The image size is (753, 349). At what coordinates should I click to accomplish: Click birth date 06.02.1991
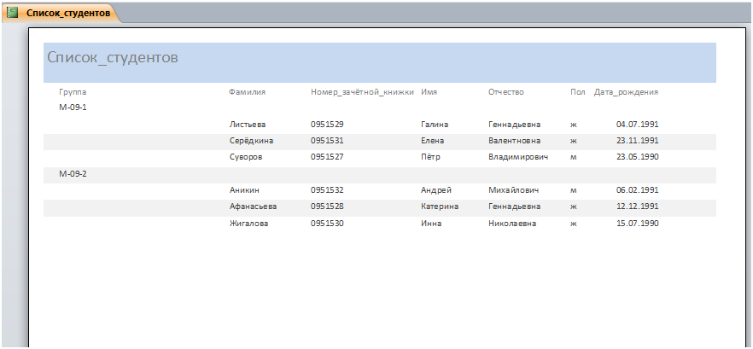pos(637,190)
